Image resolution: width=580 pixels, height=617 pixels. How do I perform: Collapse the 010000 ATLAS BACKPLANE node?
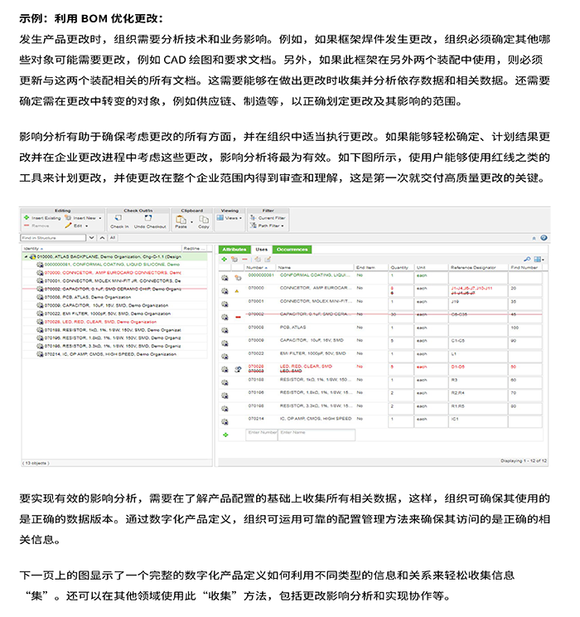tap(26, 257)
